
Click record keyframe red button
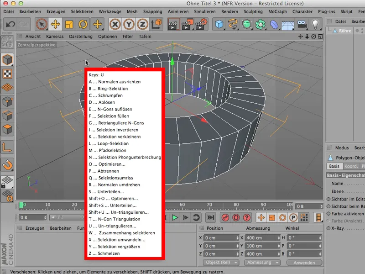[225, 218]
